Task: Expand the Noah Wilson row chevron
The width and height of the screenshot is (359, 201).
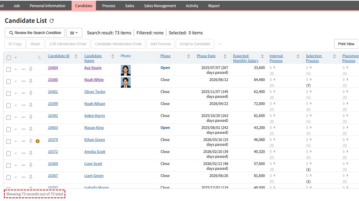Action: [x=16, y=106]
